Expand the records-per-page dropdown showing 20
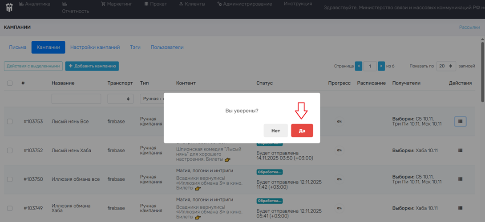 point(446,66)
